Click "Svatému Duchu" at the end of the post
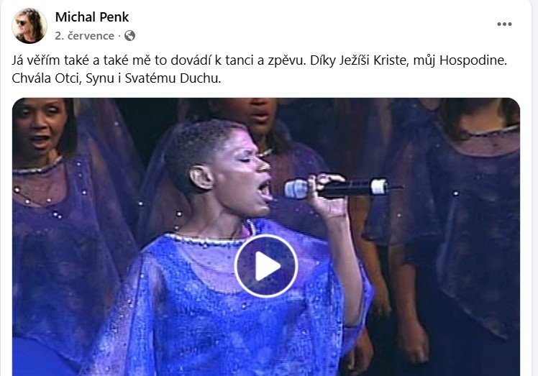The width and height of the screenshot is (538, 376). click(172, 78)
